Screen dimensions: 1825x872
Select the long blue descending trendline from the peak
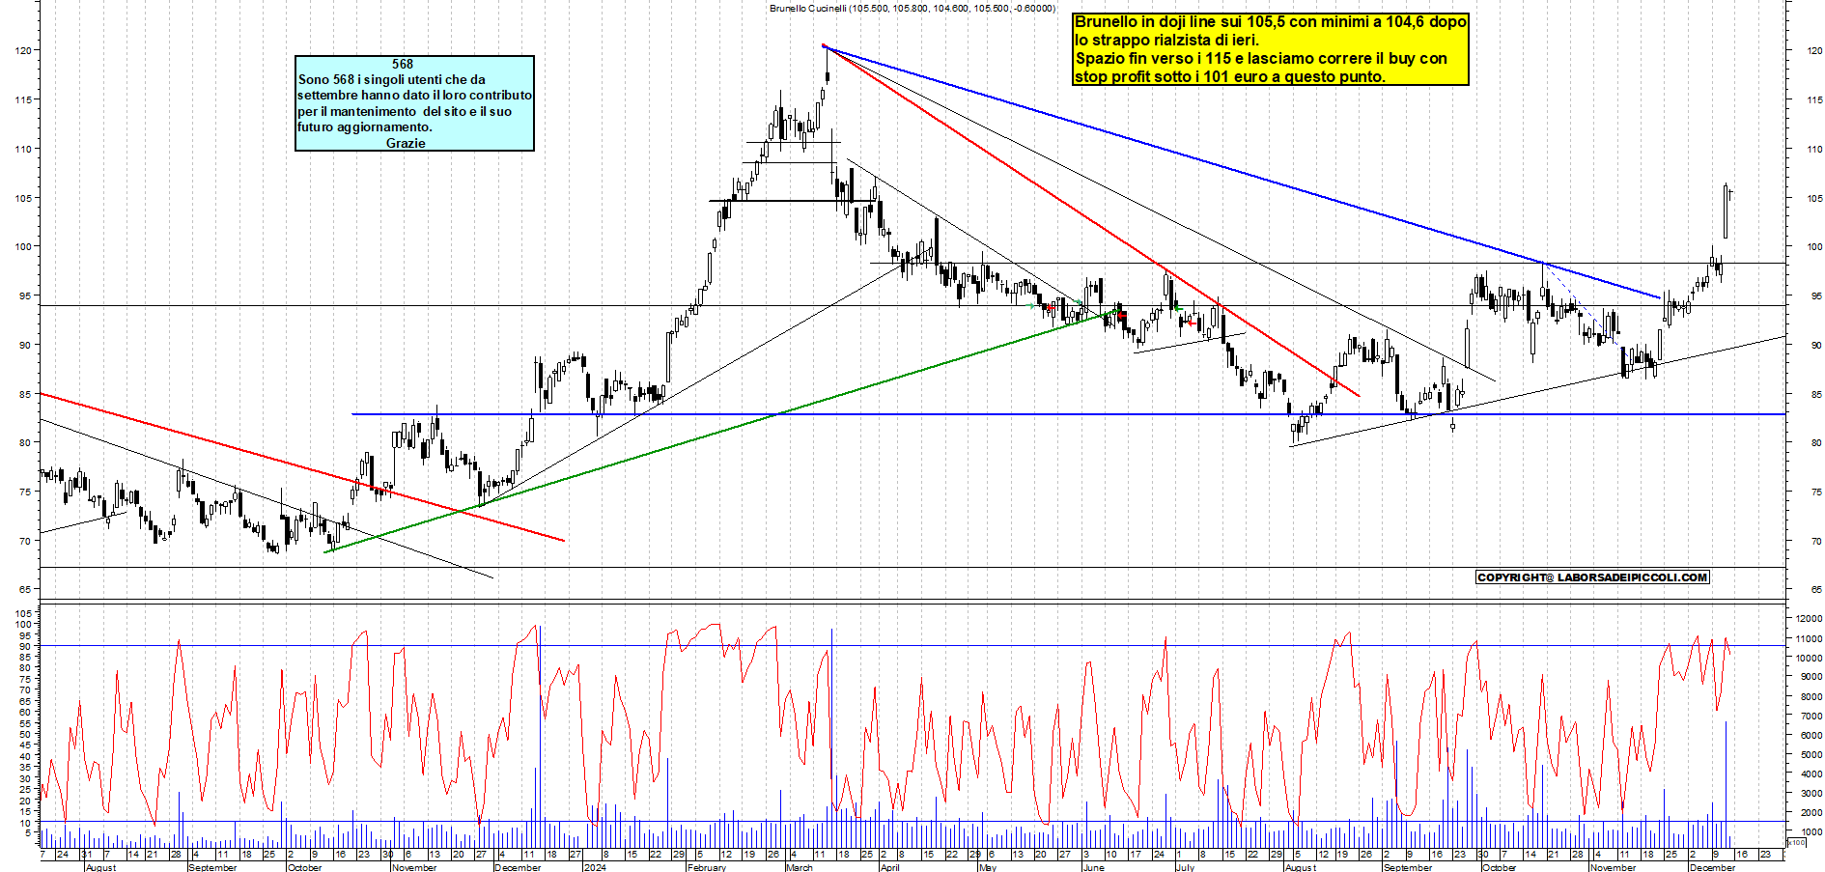point(1241,172)
